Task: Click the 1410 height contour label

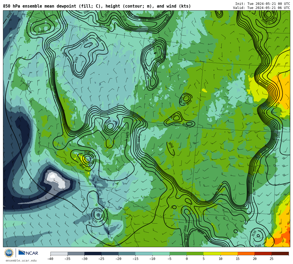Action: (x=277, y=105)
